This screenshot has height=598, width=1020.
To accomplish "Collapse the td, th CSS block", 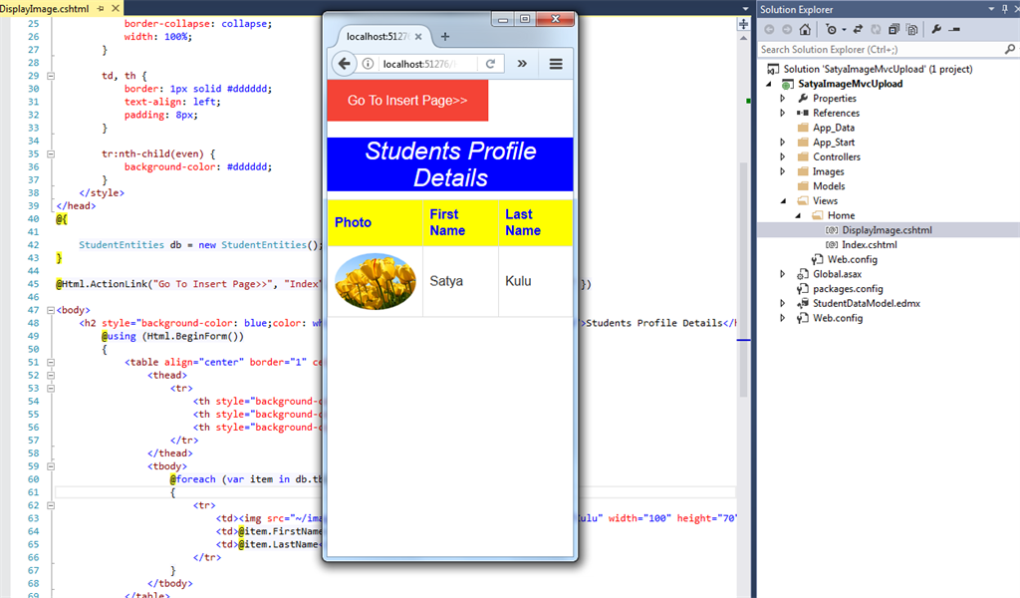I will [50, 76].
